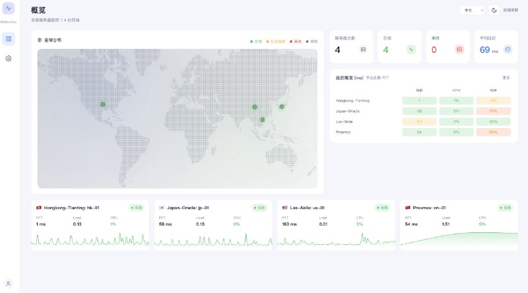The image size is (528, 293).
Task: Click the jp-01 latency sparkline chart
Action: (x=213, y=239)
